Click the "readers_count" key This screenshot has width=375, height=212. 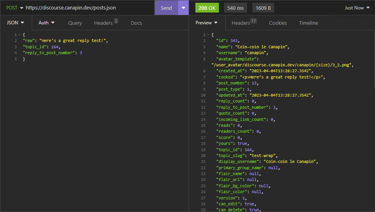[x=234, y=132]
